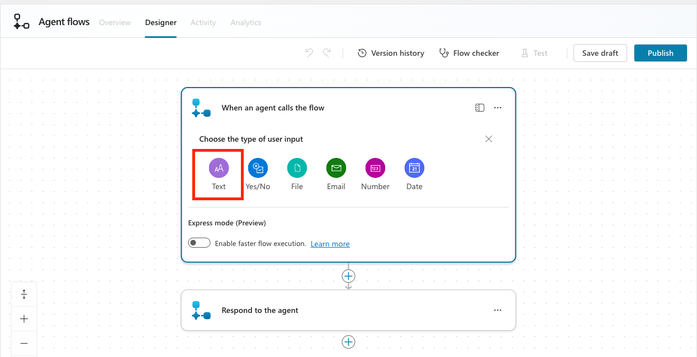
Task: Select the Respond to the agent card title
Action: coord(260,310)
